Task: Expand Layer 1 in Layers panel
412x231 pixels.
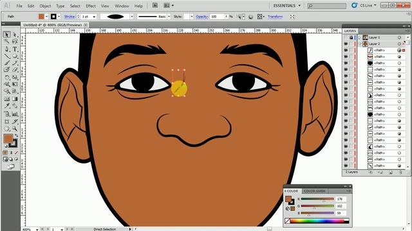Action: (360, 37)
